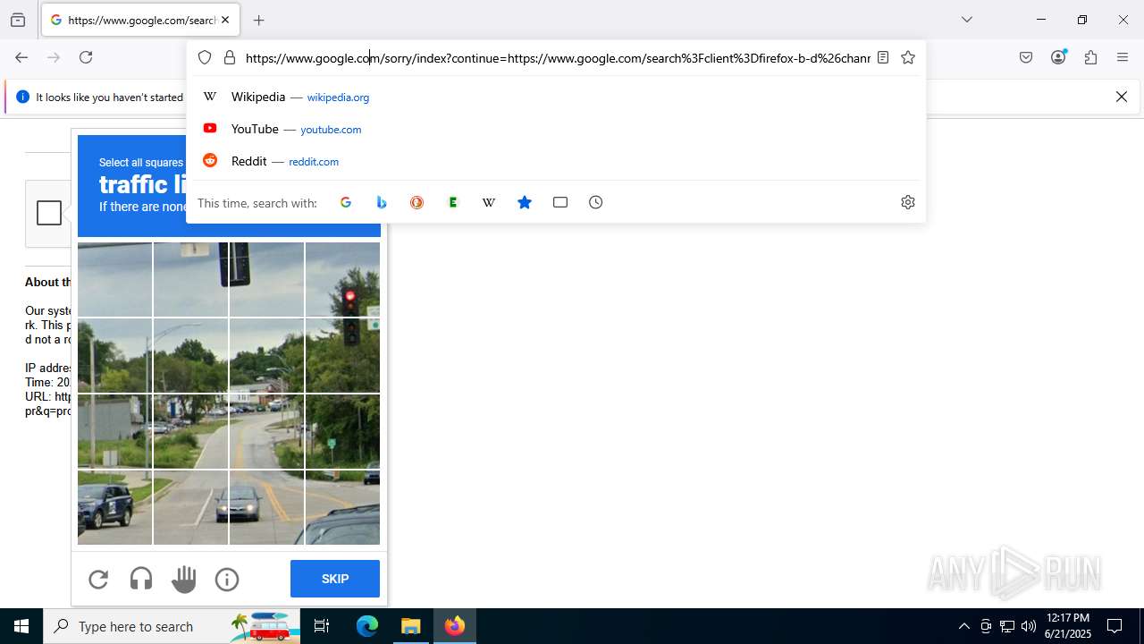The height and width of the screenshot is (644, 1144).
Task: Open the Firefox application menu
Action: pyautogui.click(x=1123, y=57)
